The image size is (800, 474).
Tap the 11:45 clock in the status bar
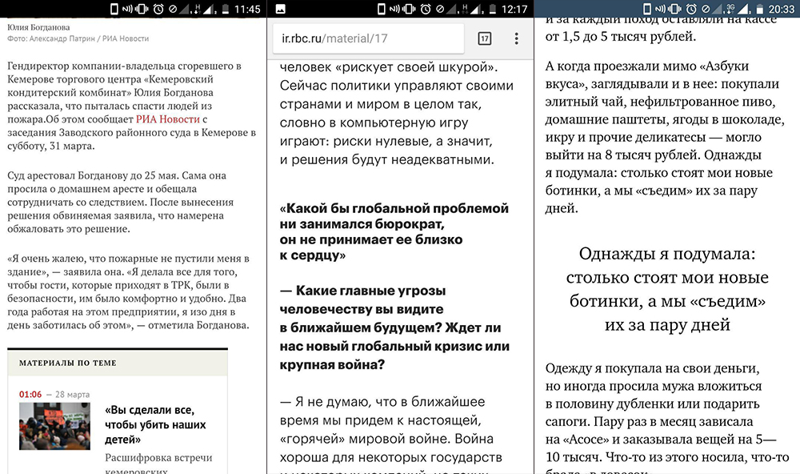[x=247, y=9]
